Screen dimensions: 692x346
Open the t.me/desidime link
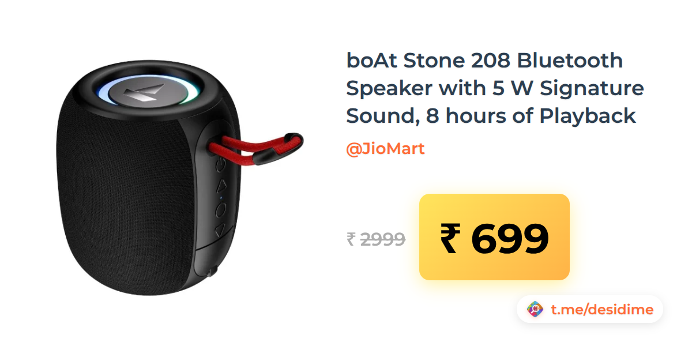[x=602, y=310]
